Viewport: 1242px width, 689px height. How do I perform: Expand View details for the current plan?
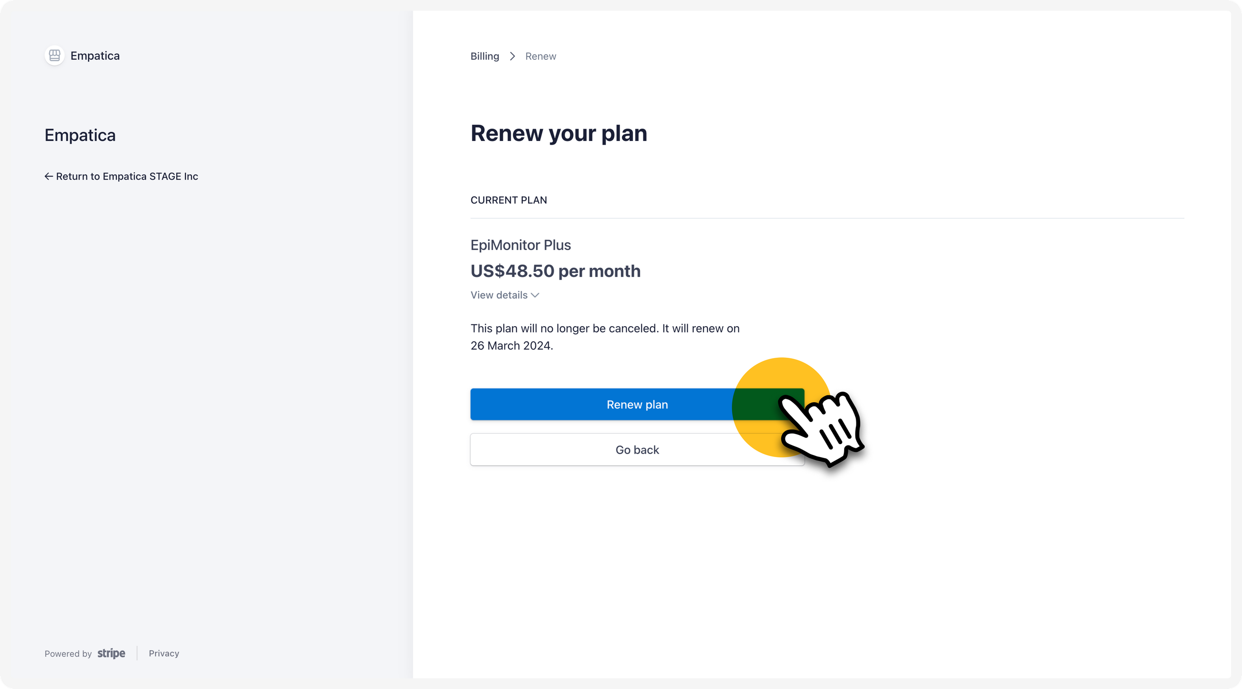coord(505,295)
